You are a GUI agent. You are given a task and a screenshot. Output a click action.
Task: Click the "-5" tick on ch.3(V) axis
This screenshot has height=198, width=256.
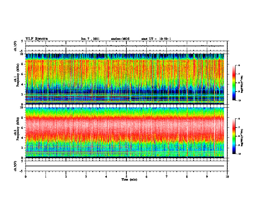click(22, 171)
